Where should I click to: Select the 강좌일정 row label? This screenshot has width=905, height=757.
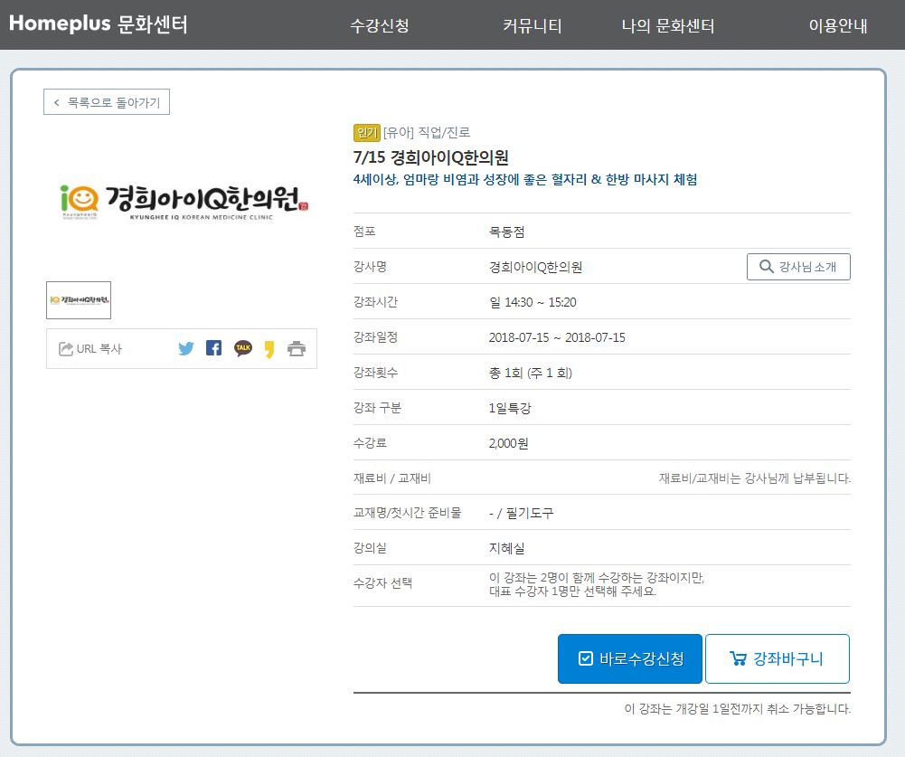tap(375, 337)
